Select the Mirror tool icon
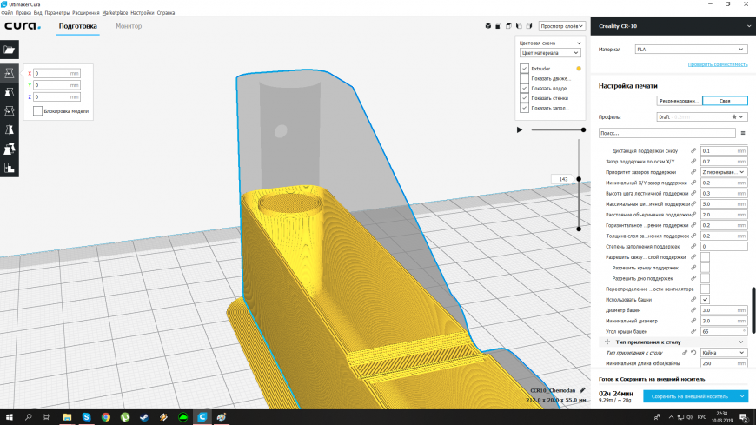This screenshot has height=425, width=756. pos(10,129)
